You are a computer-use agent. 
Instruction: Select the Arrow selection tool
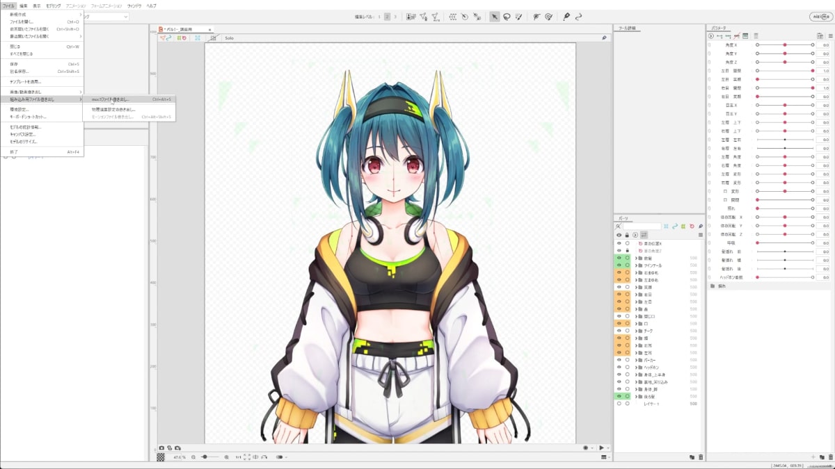[494, 17]
